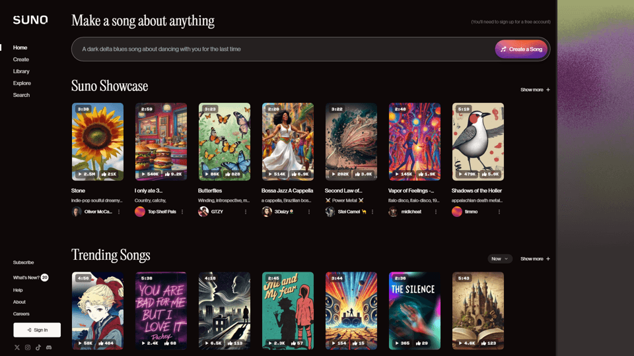Expand Show more for Trending Songs
Viewport: 634px width, 356px height.
tap(535, 258)
